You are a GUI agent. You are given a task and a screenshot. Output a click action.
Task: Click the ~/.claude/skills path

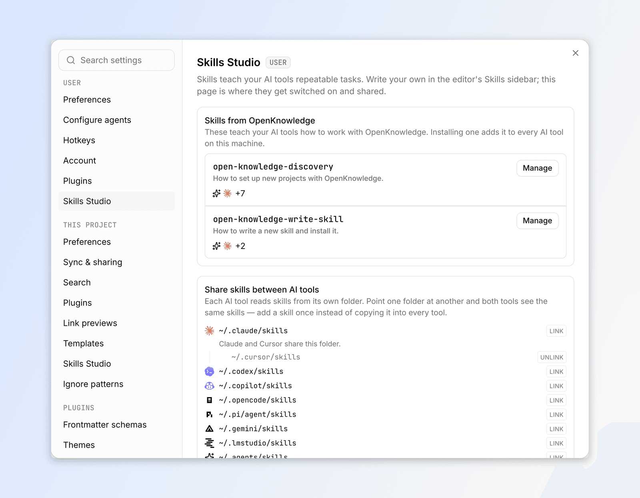tap(253, 331)
